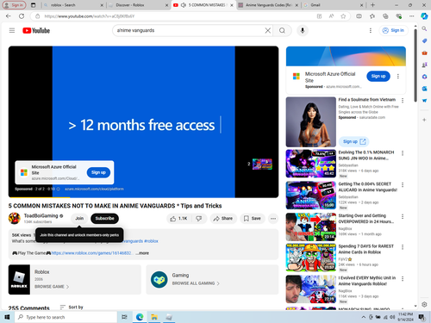This screenshot has width=431, height=323.
Task: Open options for Find a Soulmate ad
Action: coord(403,100)
